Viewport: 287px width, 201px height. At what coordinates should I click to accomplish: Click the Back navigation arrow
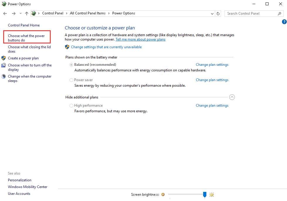coord(5,14)
